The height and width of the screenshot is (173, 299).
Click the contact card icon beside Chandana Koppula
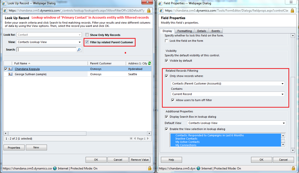point(11,69)
